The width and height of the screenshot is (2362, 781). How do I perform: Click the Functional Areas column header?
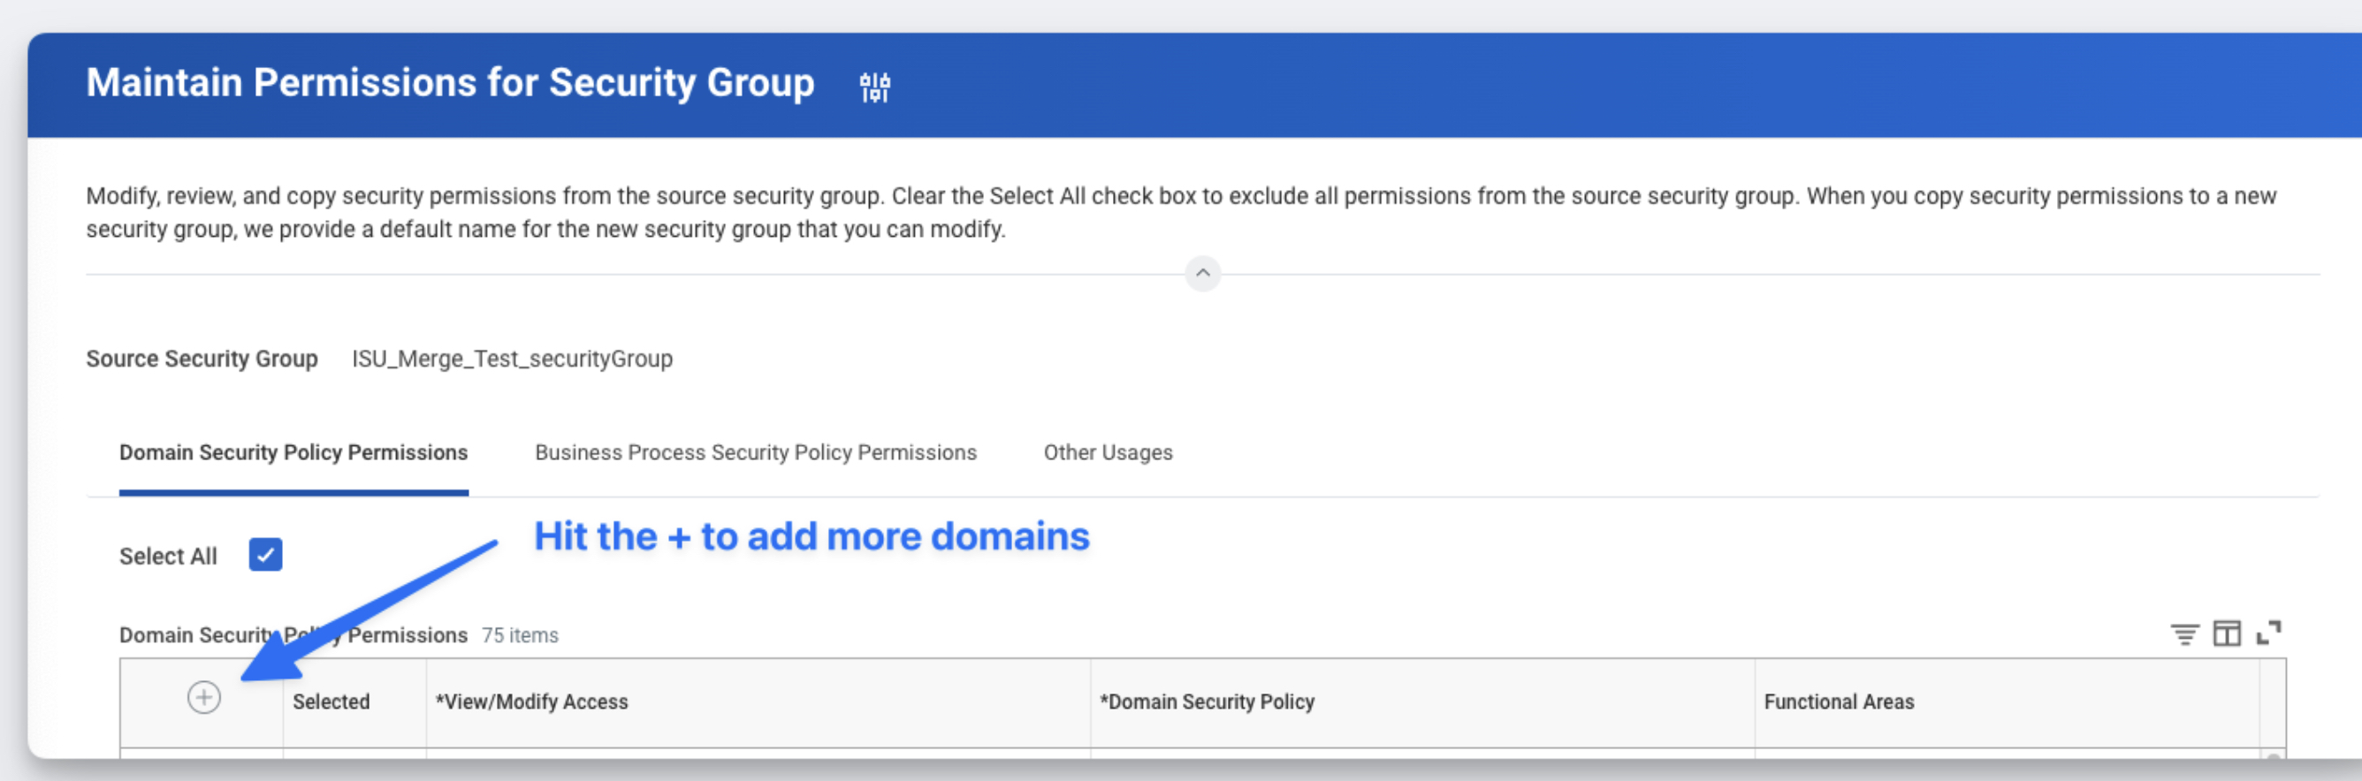[x=1839, y=702]
